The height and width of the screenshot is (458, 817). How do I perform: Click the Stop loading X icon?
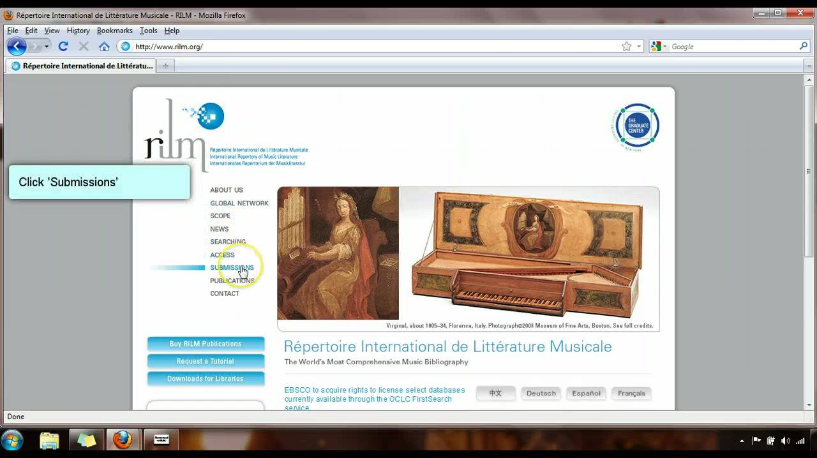pos(84,46)
